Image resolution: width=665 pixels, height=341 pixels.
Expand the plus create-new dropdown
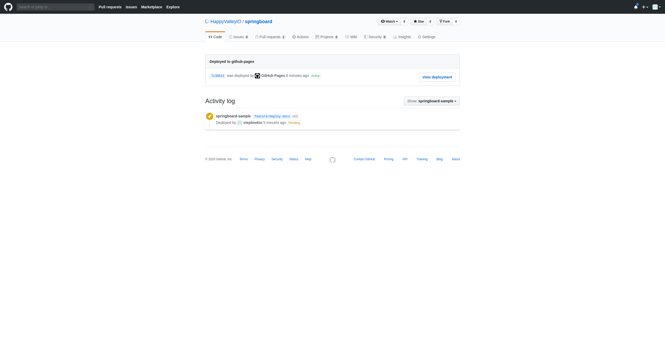point(645,7)
